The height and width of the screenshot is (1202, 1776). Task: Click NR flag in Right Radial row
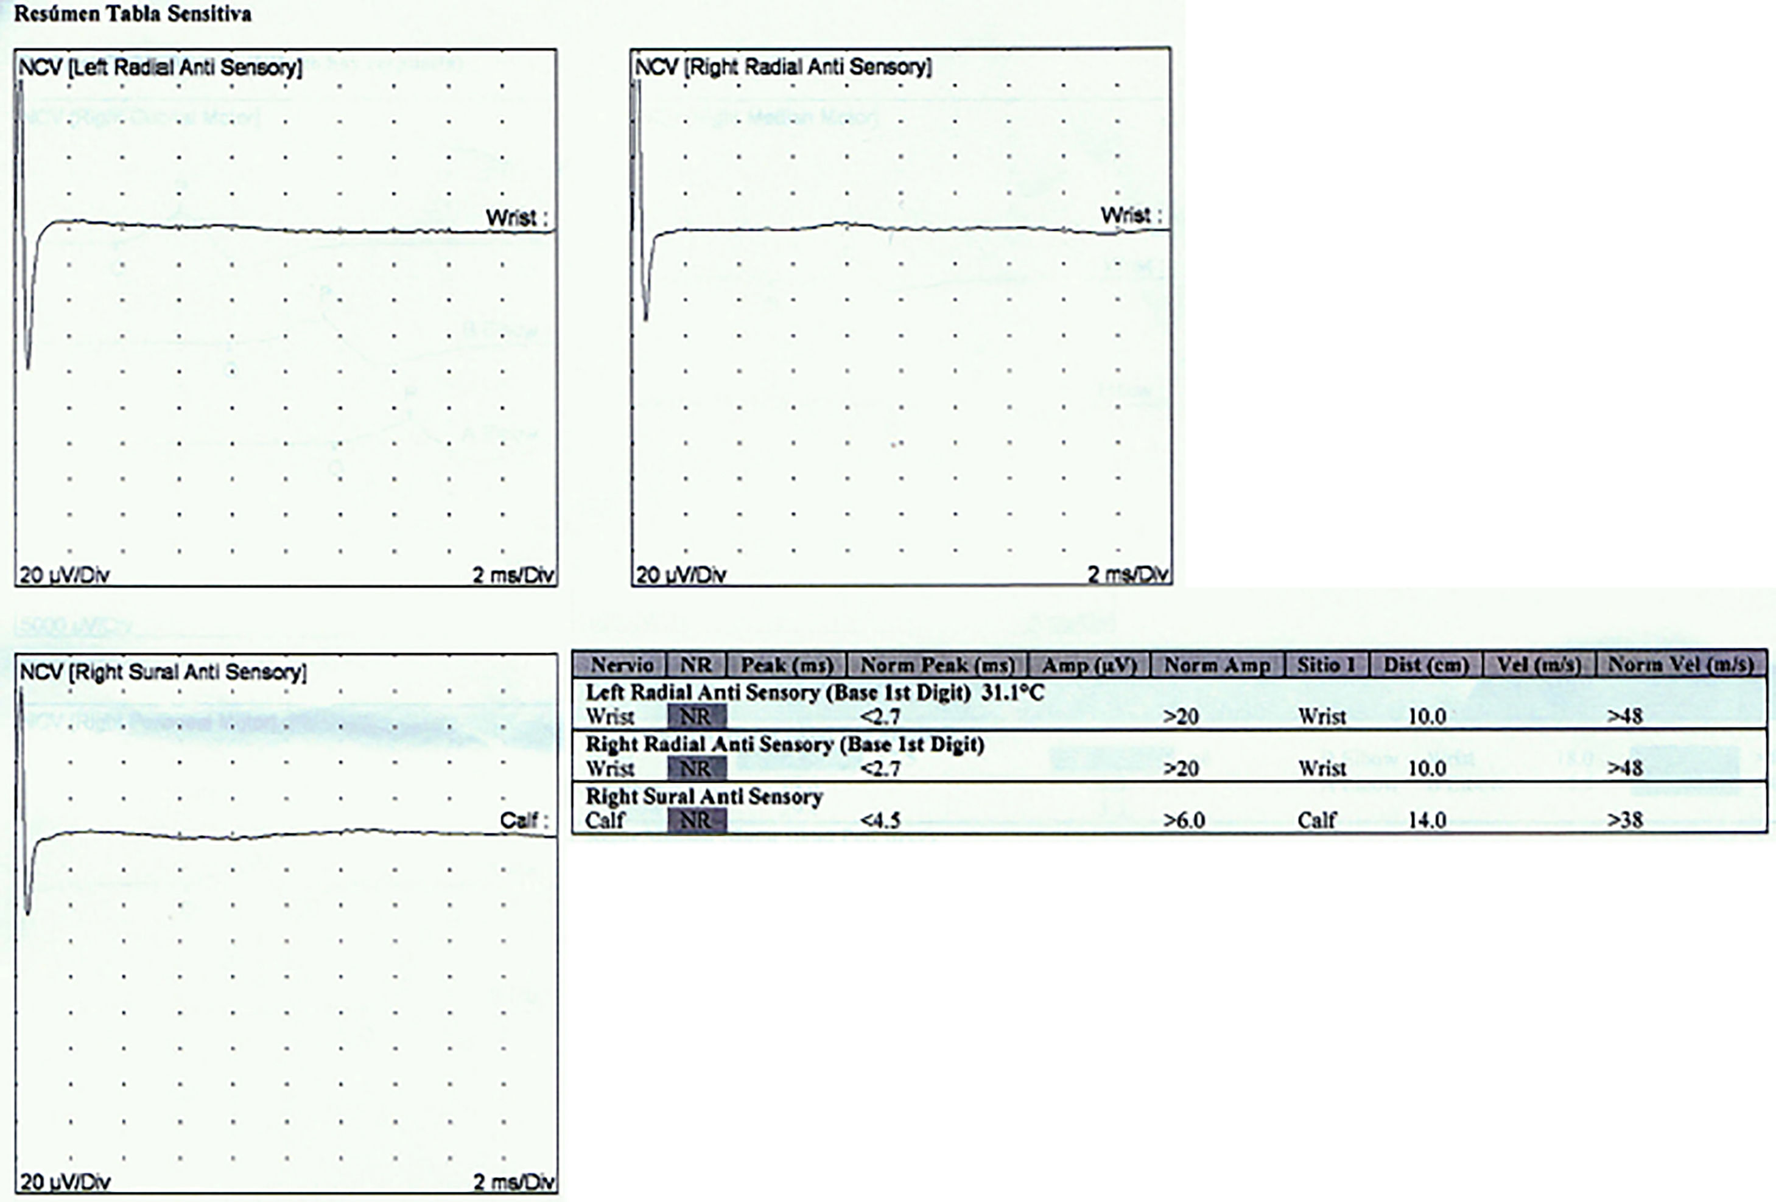(696, 768)
